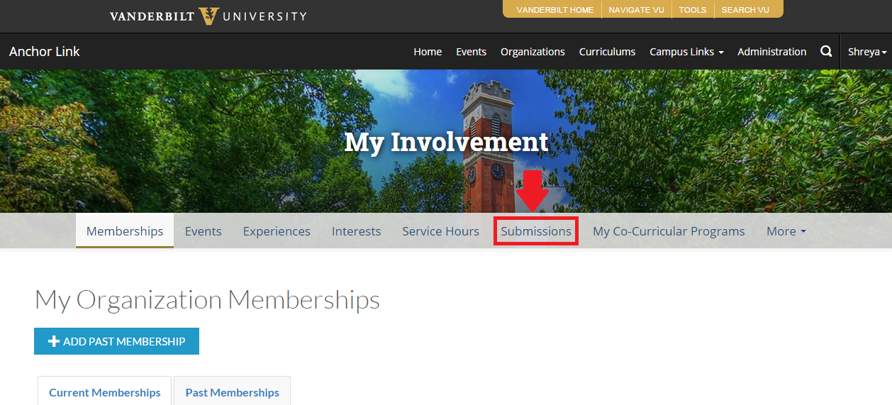Go to the Experiences tab
This screenshot has width=892, height=405.
(x=277, y=231)
